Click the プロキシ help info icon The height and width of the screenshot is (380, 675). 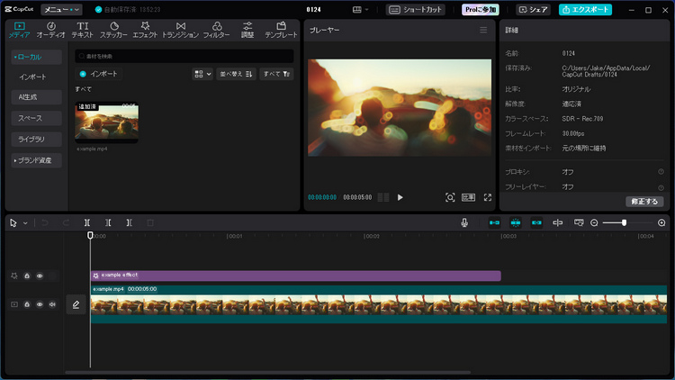coord(661,171)
